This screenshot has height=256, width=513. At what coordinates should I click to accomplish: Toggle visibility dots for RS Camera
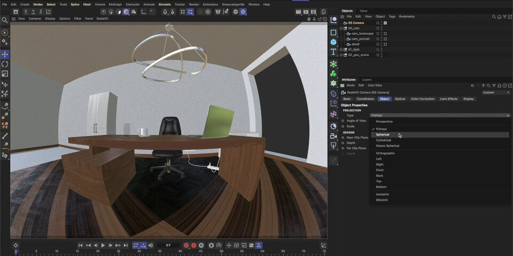tap(382, 23)
